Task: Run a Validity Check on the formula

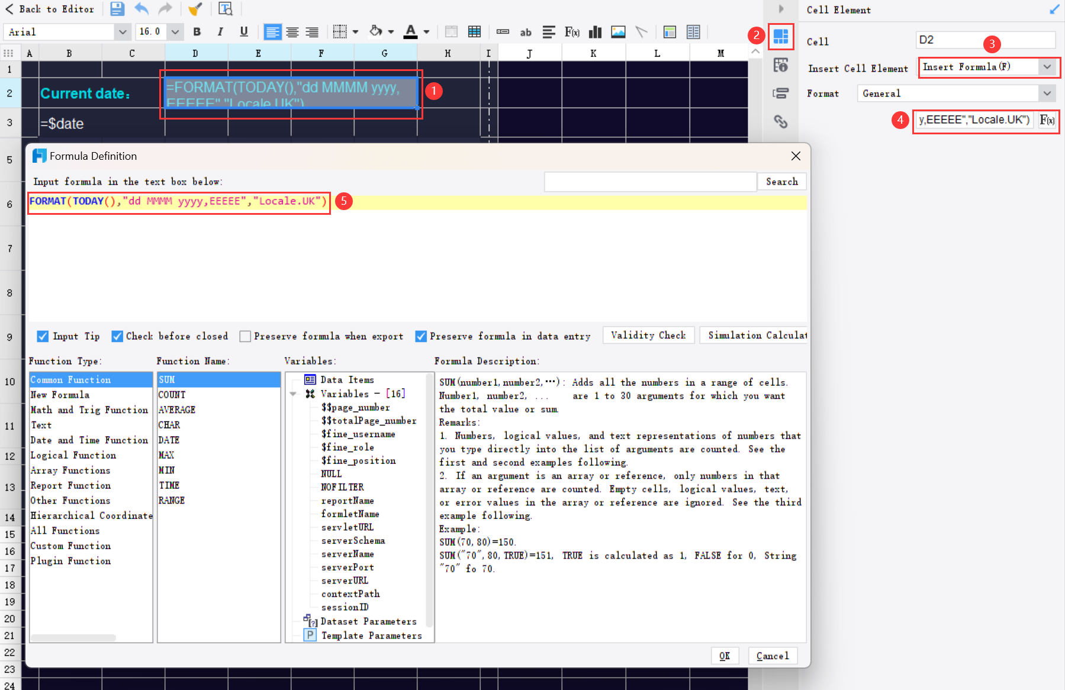Action: pos(648,335)
